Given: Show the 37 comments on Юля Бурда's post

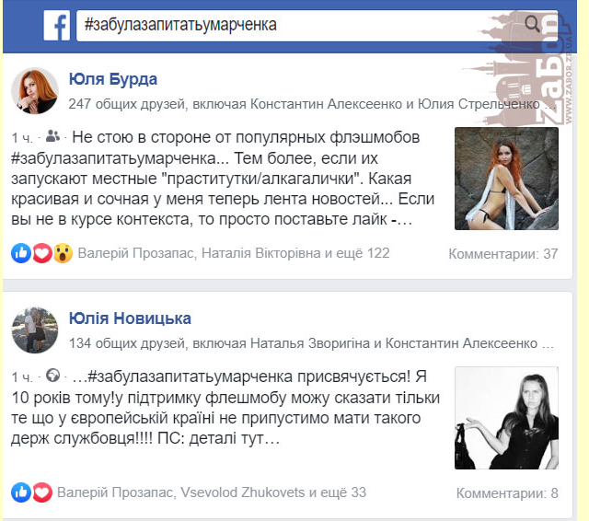Looking at the screenshot, I should pos(503,254).
